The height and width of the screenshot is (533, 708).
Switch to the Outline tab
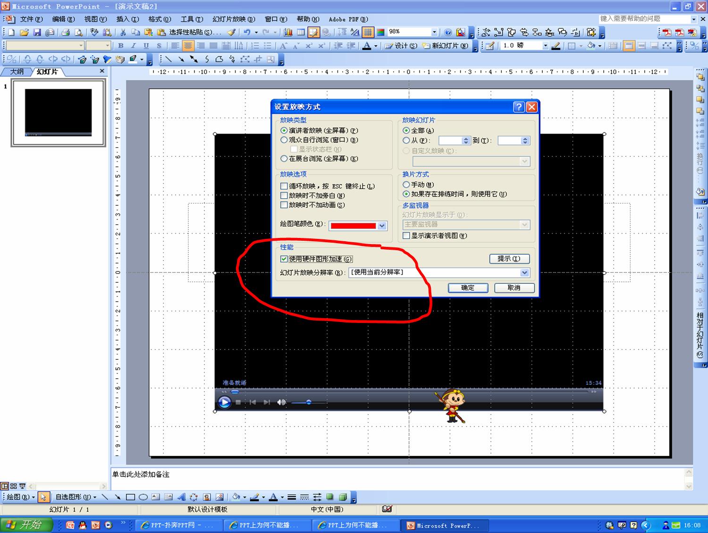(x=17, y=72)
